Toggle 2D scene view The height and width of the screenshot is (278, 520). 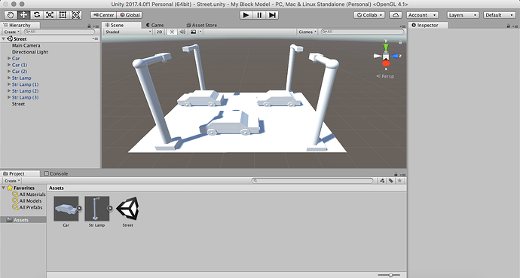pyautogui.click(x=160, y=32)
